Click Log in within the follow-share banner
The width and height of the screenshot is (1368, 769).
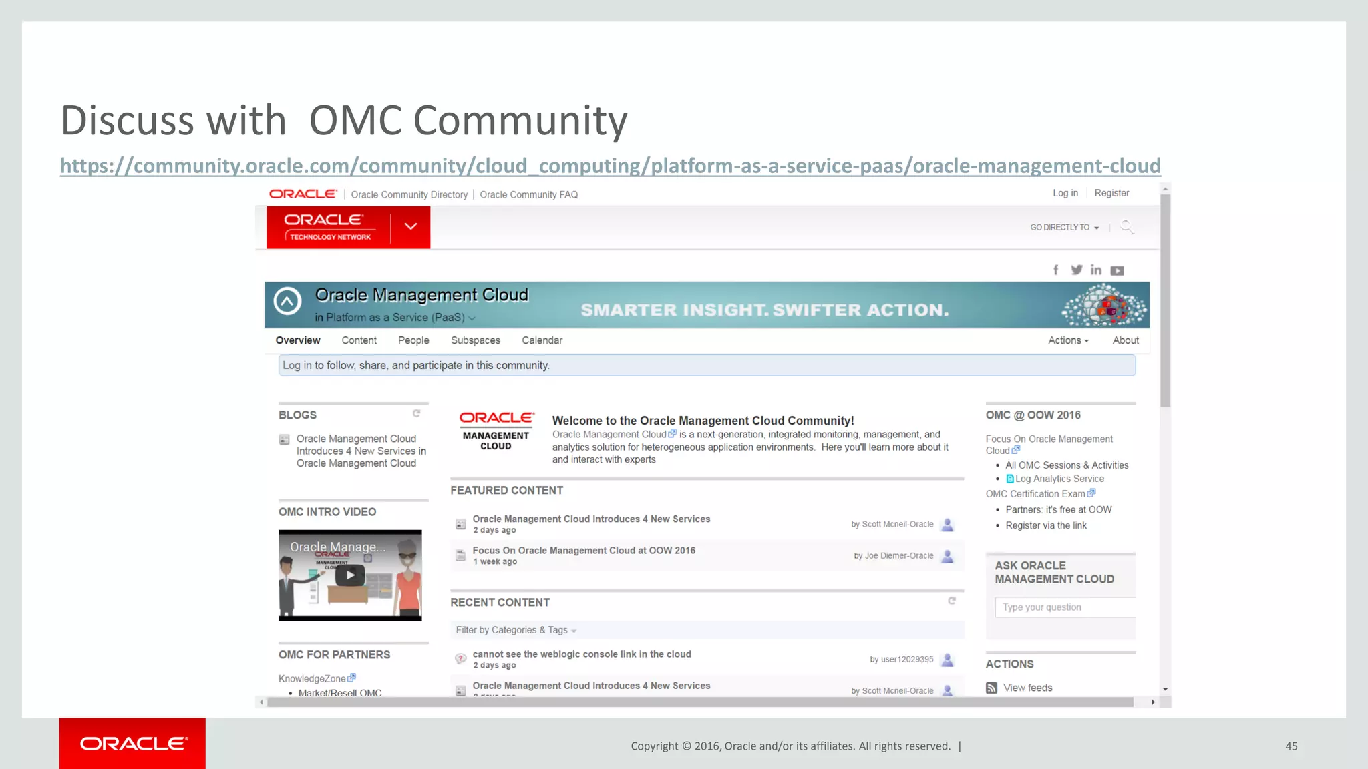point(297,366)
